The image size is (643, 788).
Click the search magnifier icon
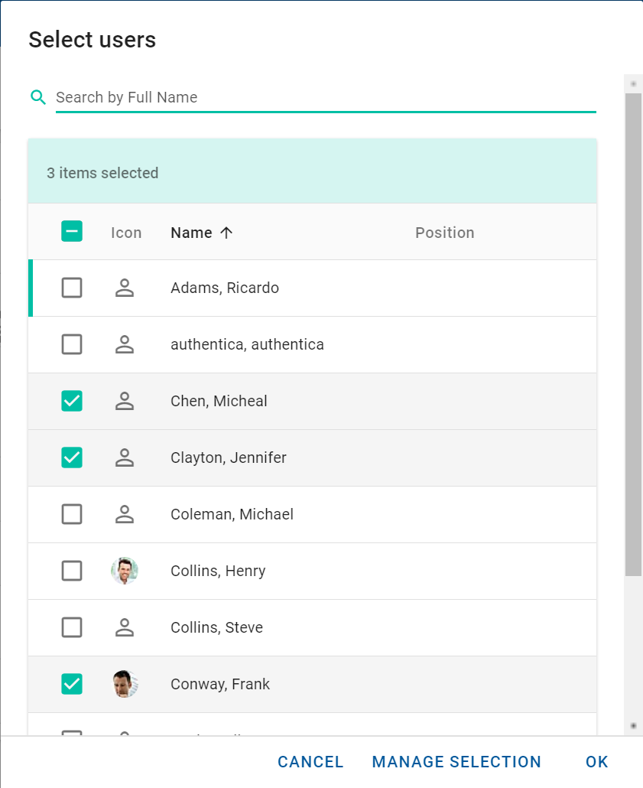tap(37, 97)
